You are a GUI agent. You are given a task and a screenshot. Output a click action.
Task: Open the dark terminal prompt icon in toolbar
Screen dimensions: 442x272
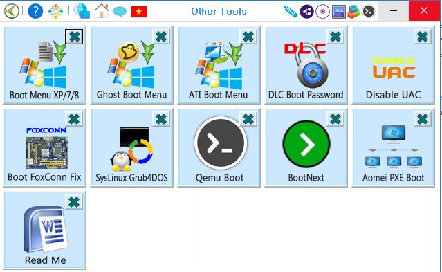[x=369, y=12]
